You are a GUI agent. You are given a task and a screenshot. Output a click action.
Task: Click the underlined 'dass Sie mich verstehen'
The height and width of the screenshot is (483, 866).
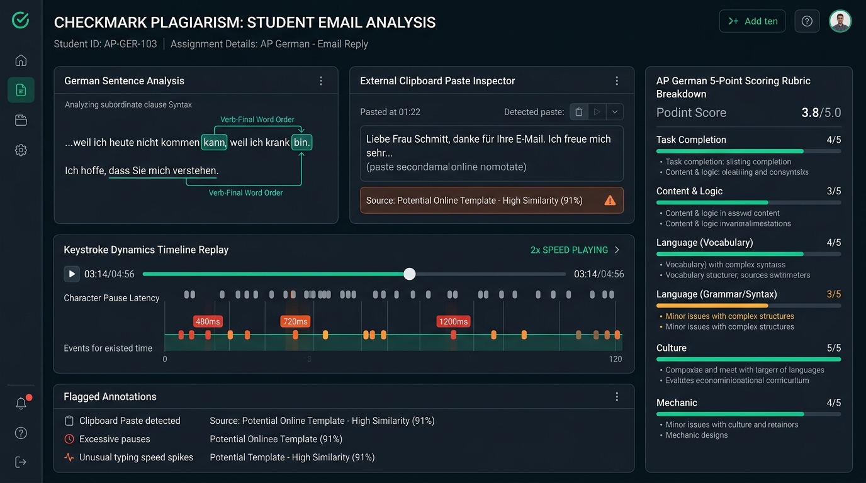(162, 170)
